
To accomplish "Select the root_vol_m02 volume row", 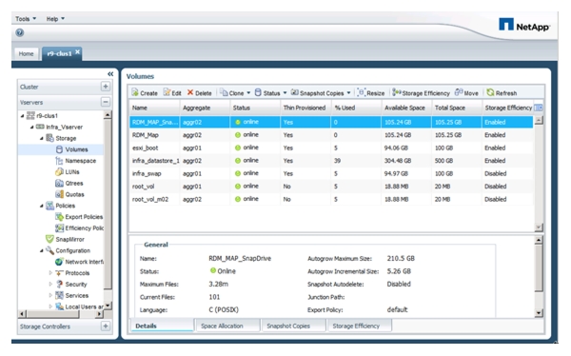I will (331, 199).
